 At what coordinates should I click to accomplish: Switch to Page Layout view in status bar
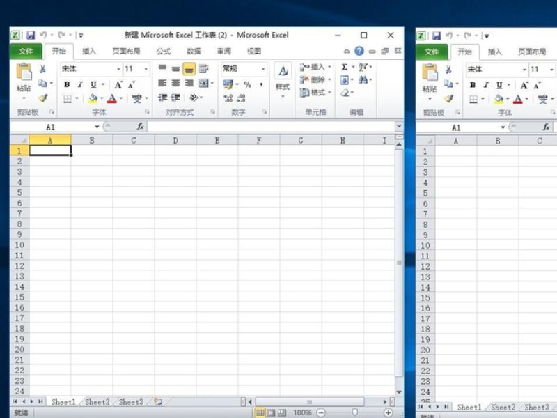(272, 412)
